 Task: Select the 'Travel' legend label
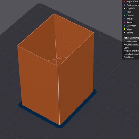click(x=130, y=19)
